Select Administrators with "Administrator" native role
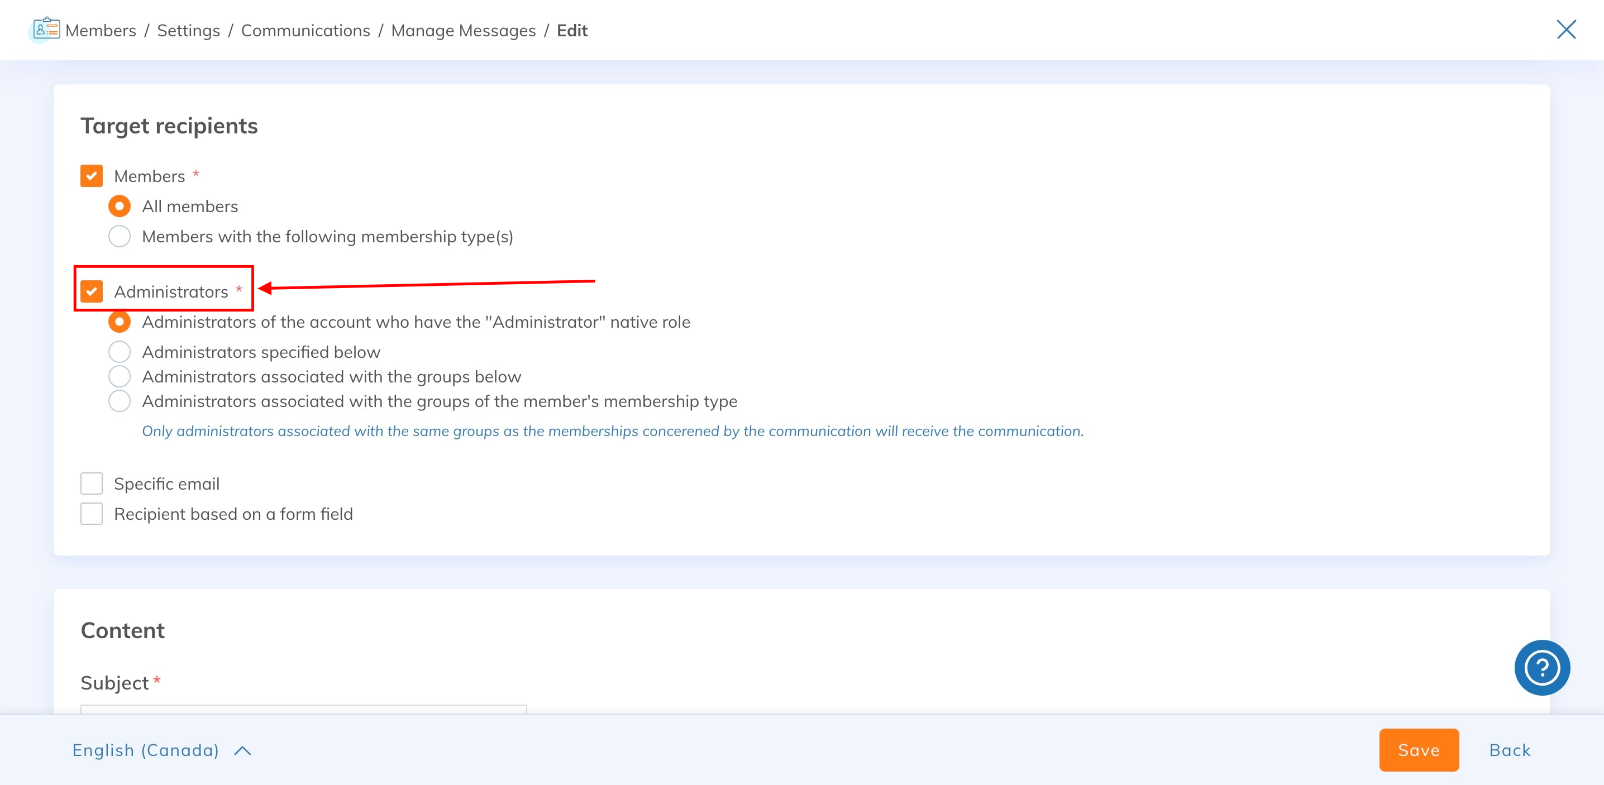1604x785 pixels. pyautogui.click(x=120, y=322)
